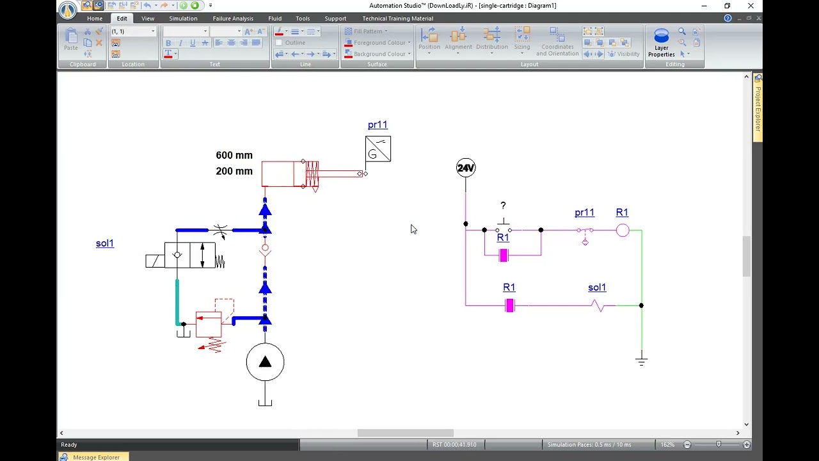Toggle Italic text formatting
This screenshot has height=461, width=819.
tap(180, 43)
